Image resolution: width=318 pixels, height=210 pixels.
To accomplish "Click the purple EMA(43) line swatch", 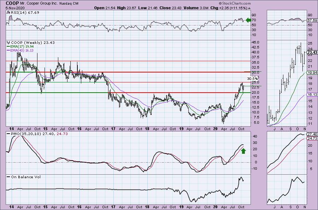I will [8, 51].
